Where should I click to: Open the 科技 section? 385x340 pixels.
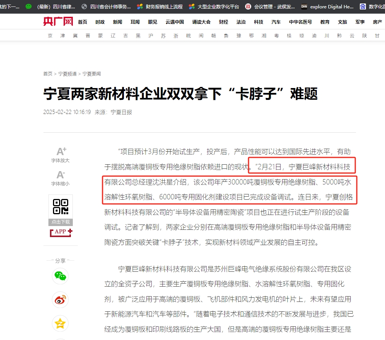[x=258, y=22]
